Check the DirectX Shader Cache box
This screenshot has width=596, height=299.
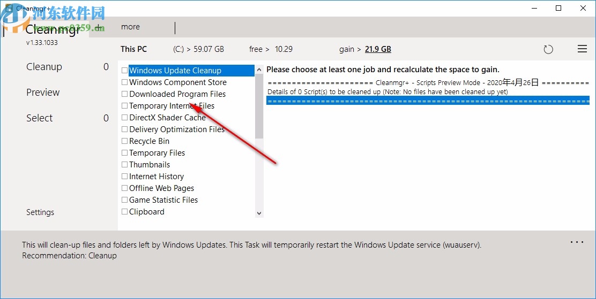click(x=125, y=118)
